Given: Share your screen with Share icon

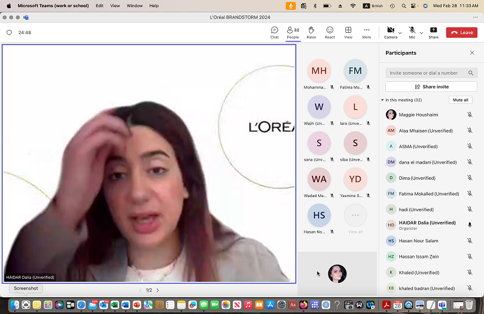Looking at the screenshot, I should 433,32.
